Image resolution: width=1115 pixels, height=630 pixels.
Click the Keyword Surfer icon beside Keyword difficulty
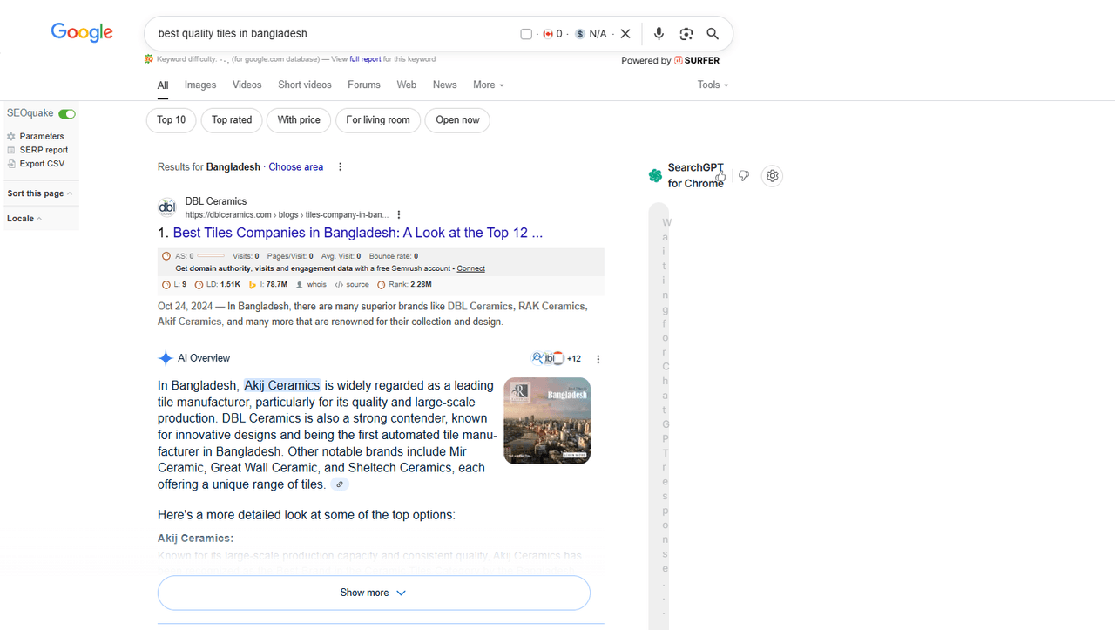pos(149,59)
